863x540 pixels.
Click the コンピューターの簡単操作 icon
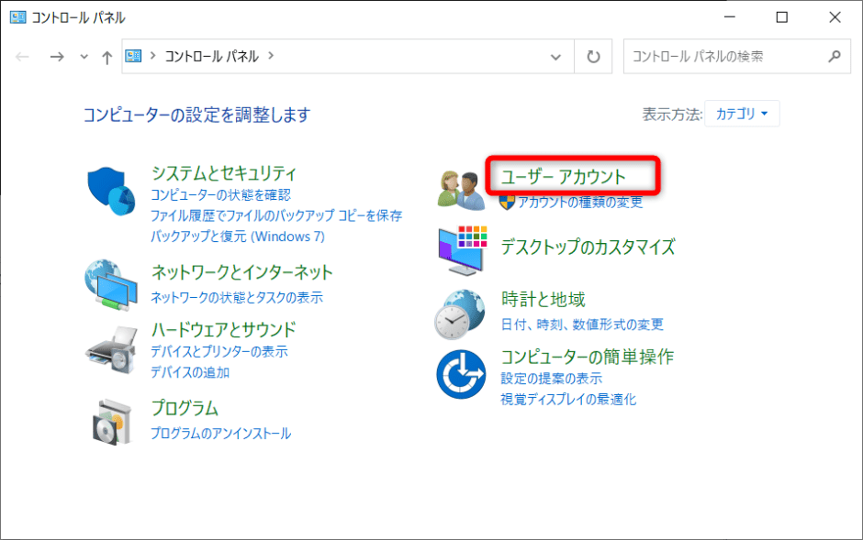coord(460,372)
